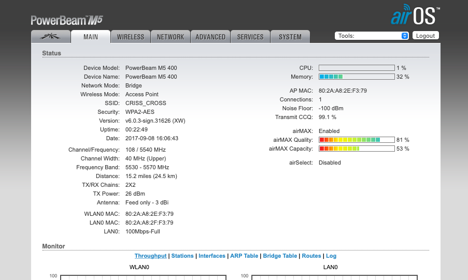468x280 pixels.
Task: Click the PowerBeam M5 logo
Action: 67,20
